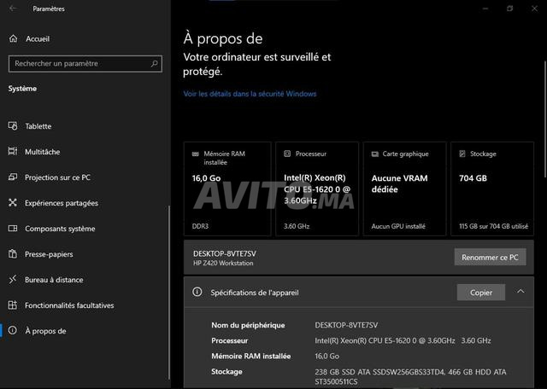Open Projection sur ce PC icon
The height and width of the screenshot is (389, 547).
[13, 177]
